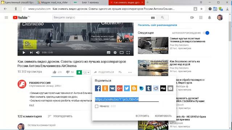Image resolution: width=232 pixels, height=130 pixels.
Task: Share via Reddit icon
Action: click(156, 88)
